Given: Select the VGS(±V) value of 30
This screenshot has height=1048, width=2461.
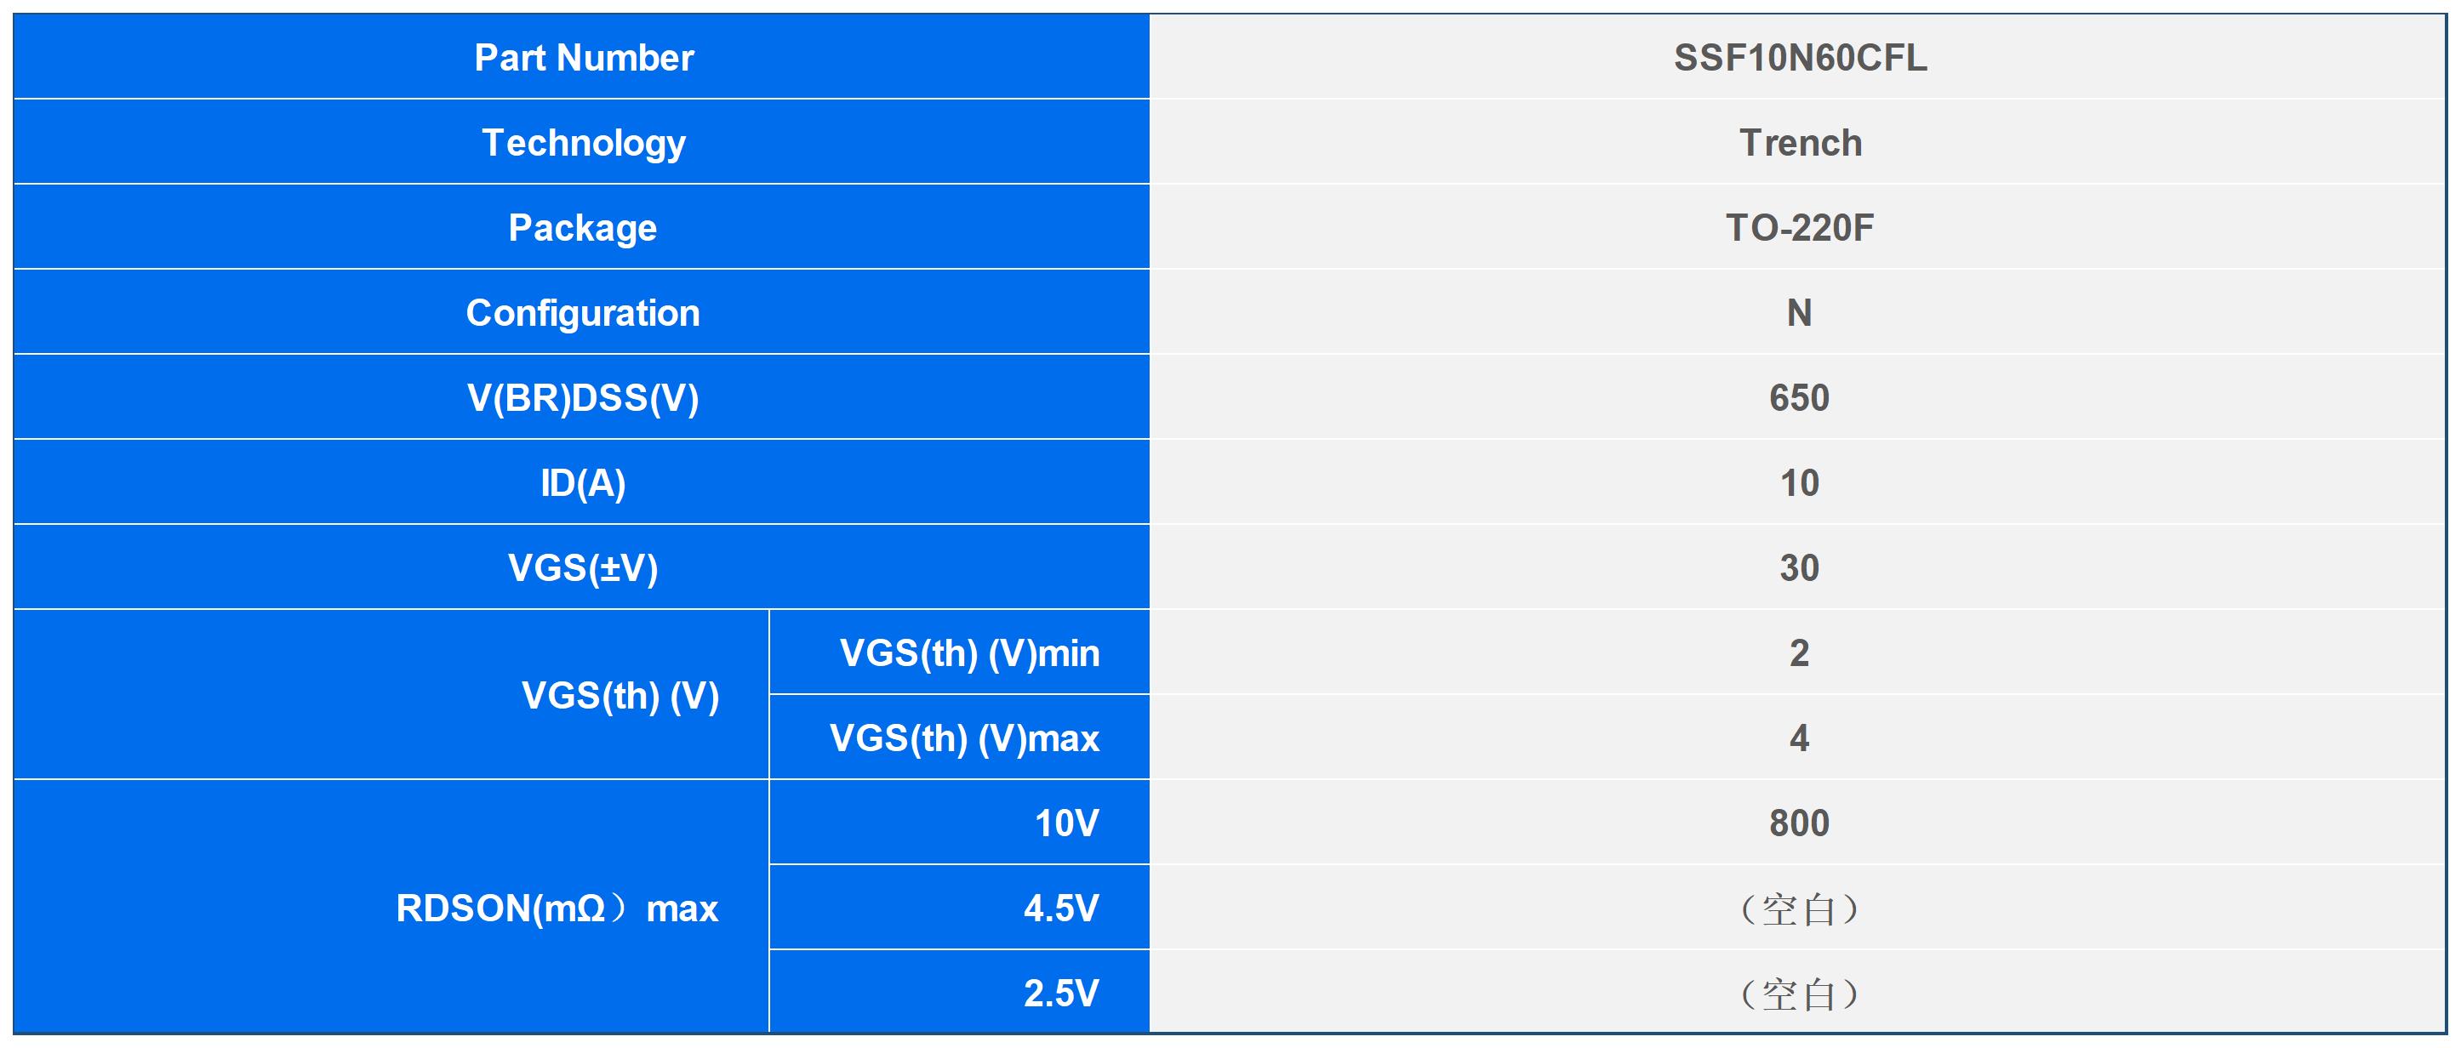Looking at the screenshot, I should point(1799,567).
